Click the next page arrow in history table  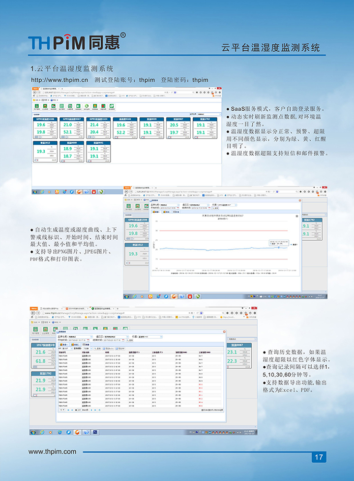91,409
